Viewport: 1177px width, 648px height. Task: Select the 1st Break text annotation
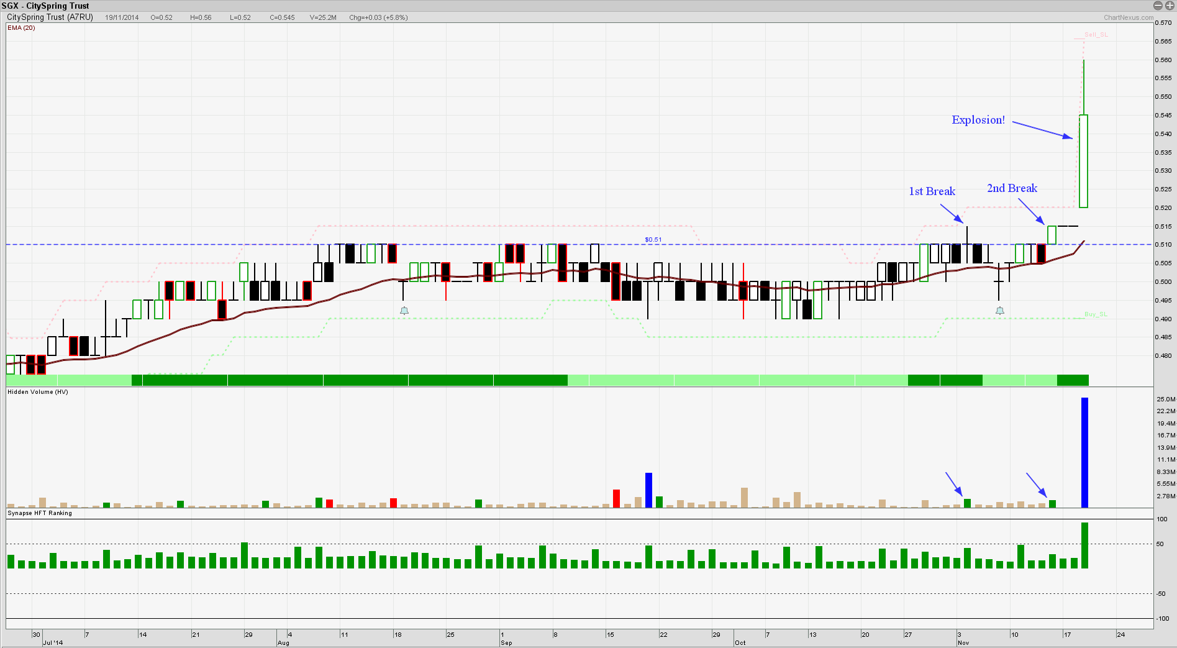[932, 191]
